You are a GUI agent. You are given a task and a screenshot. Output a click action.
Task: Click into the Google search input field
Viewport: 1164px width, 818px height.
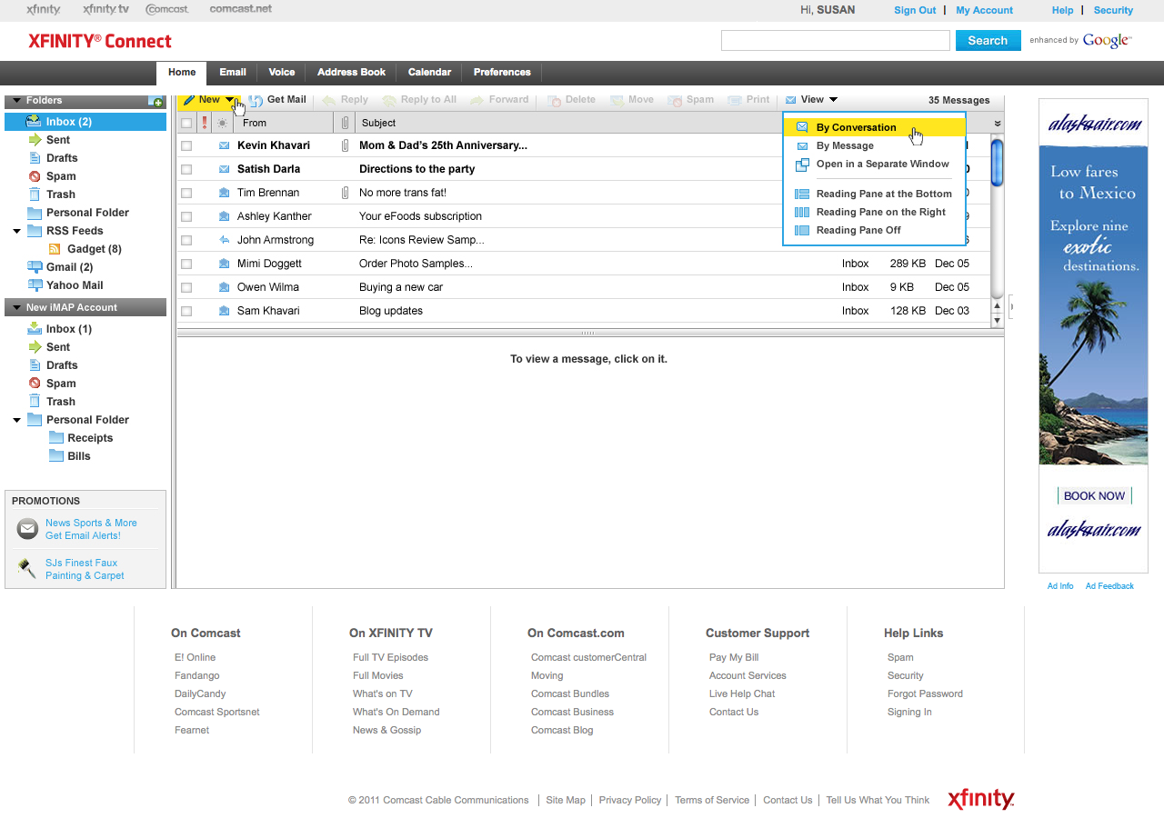click(836, 41)
